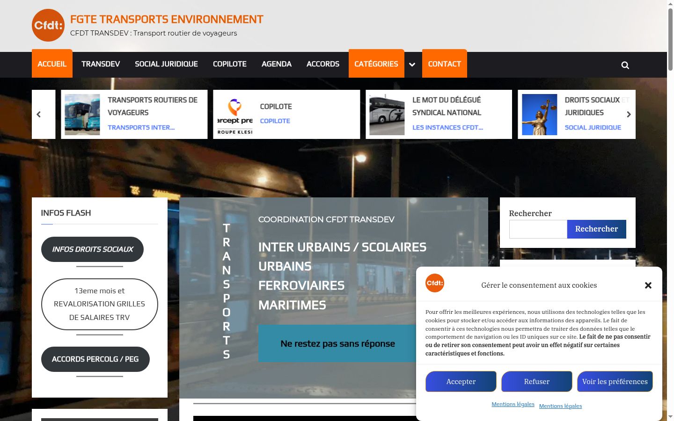The height and width of the screenshot is (421, 674).
Task: Click the Les instances CFDT... category link
Action: point(447,127)
